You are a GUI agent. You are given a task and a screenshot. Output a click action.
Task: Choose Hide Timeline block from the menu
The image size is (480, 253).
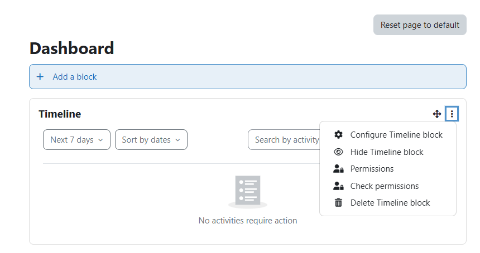(388, 152)
